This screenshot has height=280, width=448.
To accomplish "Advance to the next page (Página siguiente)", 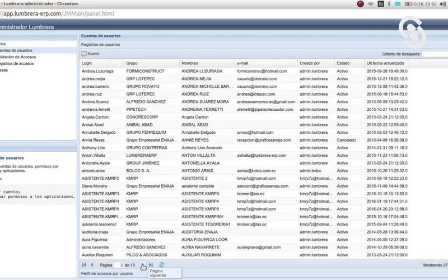I will click(x=143, y=265).
